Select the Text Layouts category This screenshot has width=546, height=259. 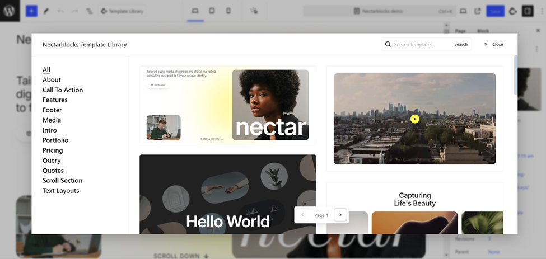pos(60,191)
